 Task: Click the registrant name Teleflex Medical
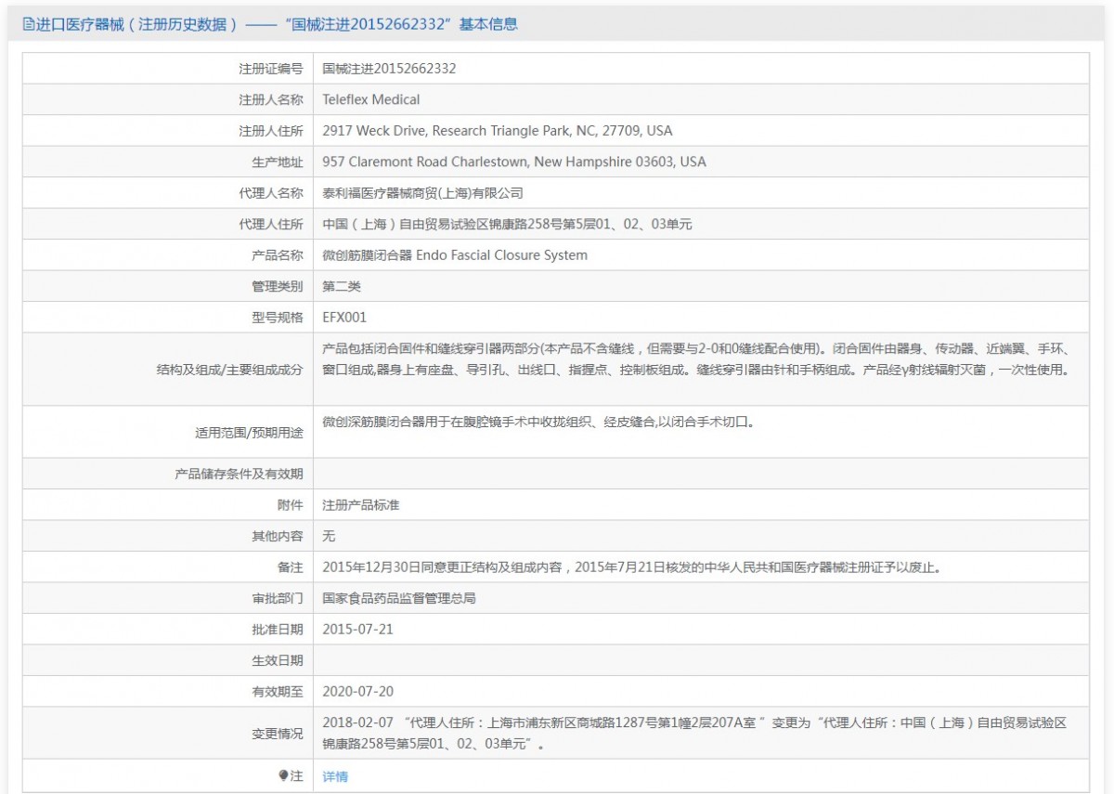[371, 99]
